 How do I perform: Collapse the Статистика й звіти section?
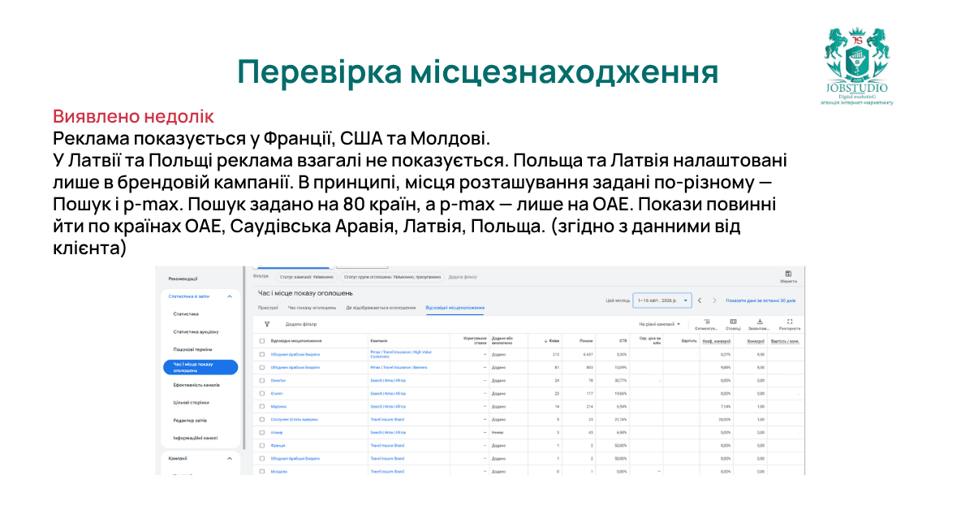pyautogui.click(x=230, y=296)
